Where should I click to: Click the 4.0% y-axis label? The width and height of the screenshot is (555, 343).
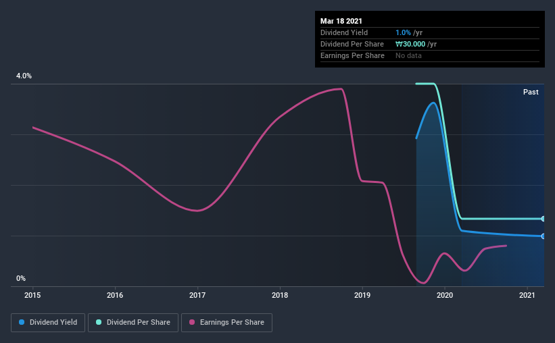tap(24, 76)
